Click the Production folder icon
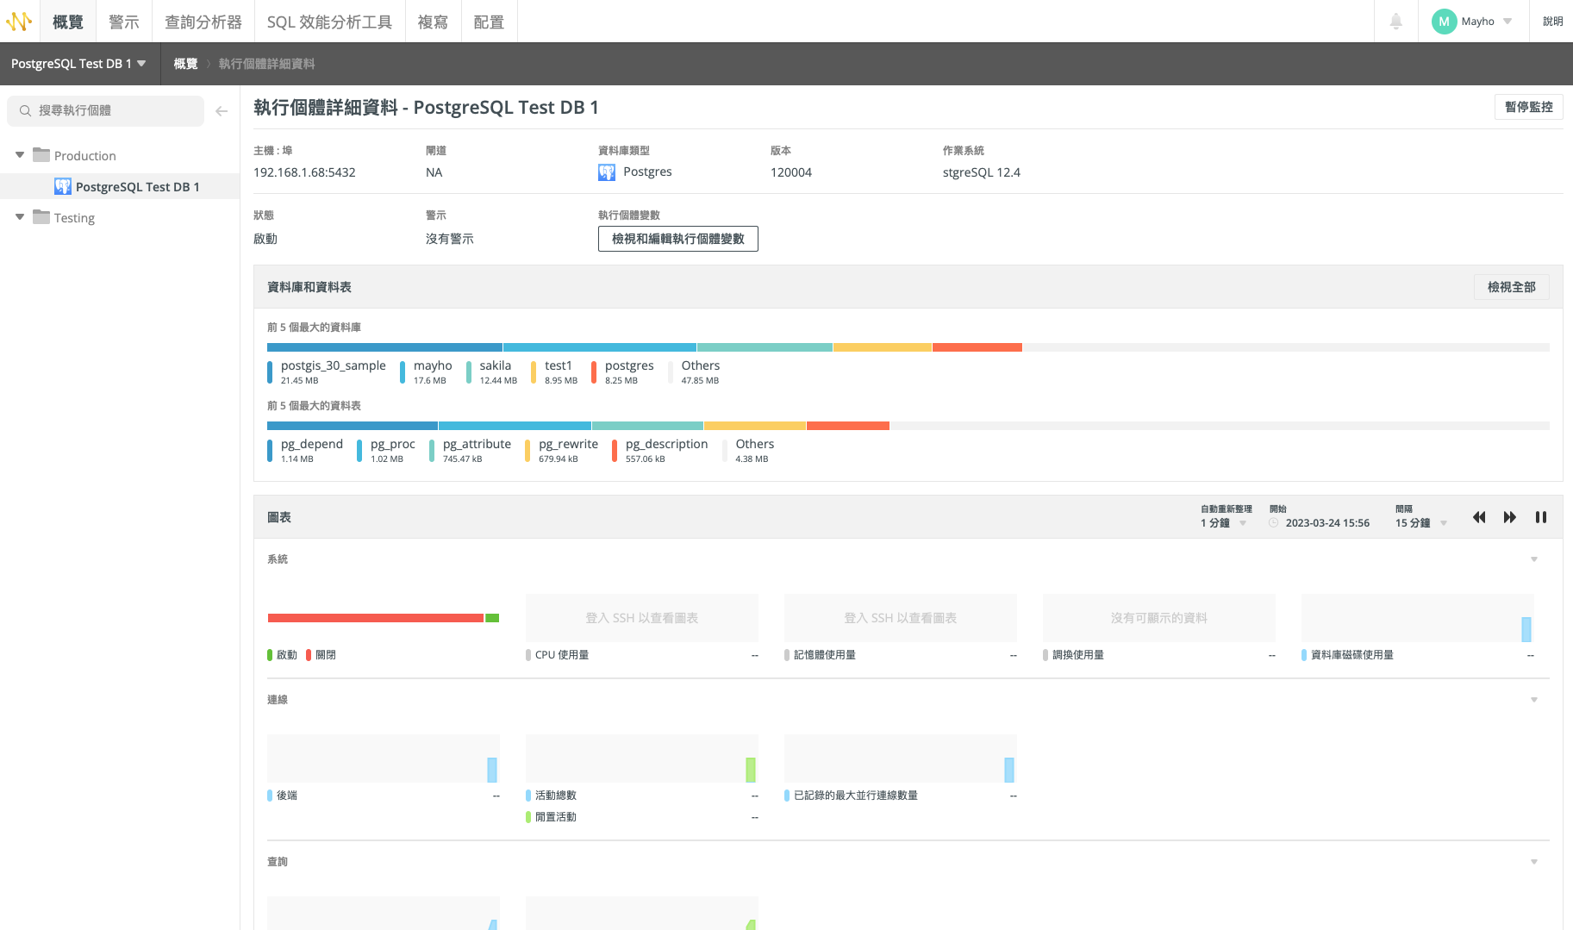 click(41, 155)
